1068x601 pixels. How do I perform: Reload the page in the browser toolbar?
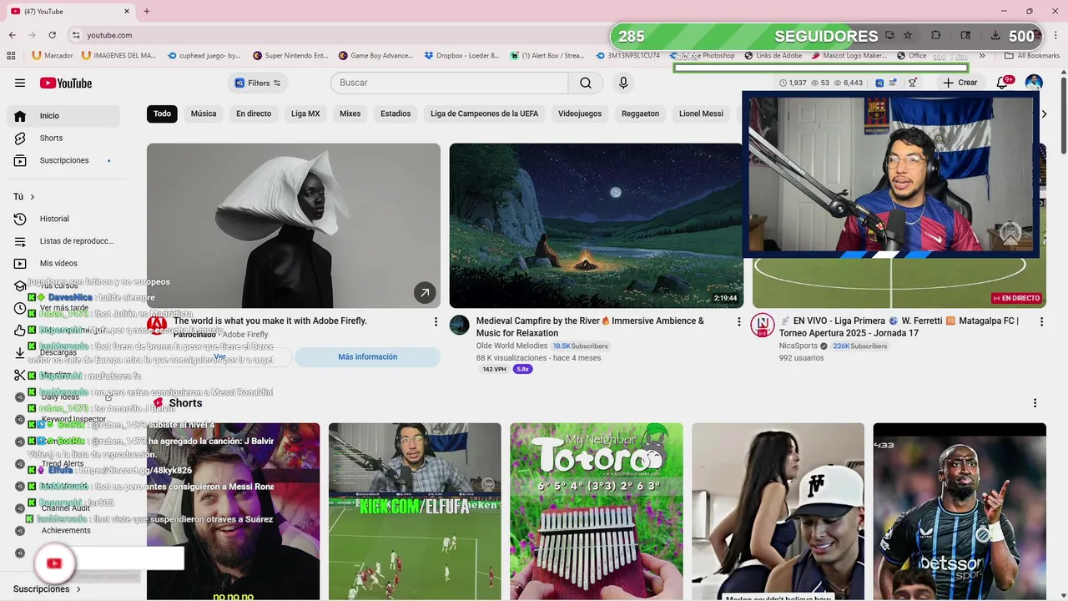(x=52, y=35)
